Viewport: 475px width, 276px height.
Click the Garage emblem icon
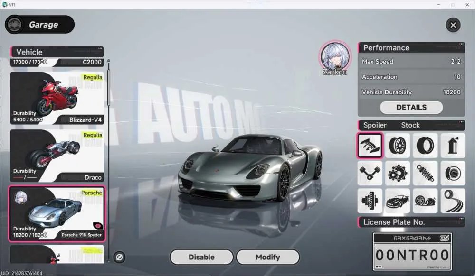(x=15, y=25)
